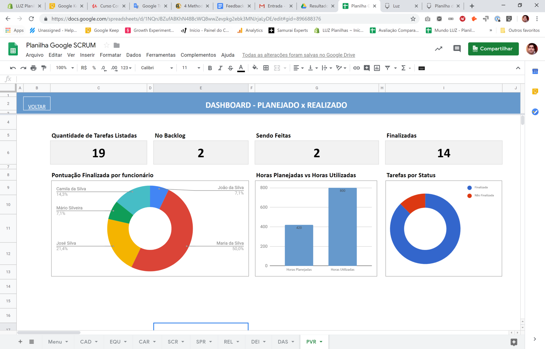Insert a link using the toolbar icon

click(356, 68)
